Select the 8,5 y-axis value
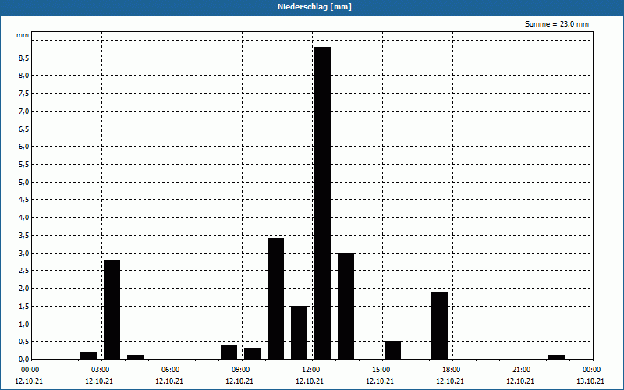This screenshot has height=390, width=624. tap(24, 58)
